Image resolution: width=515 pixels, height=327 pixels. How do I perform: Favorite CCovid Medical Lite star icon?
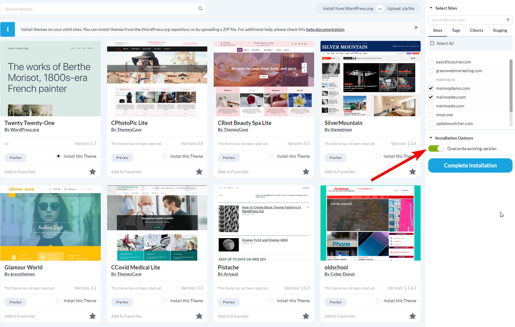coord(199,316)
